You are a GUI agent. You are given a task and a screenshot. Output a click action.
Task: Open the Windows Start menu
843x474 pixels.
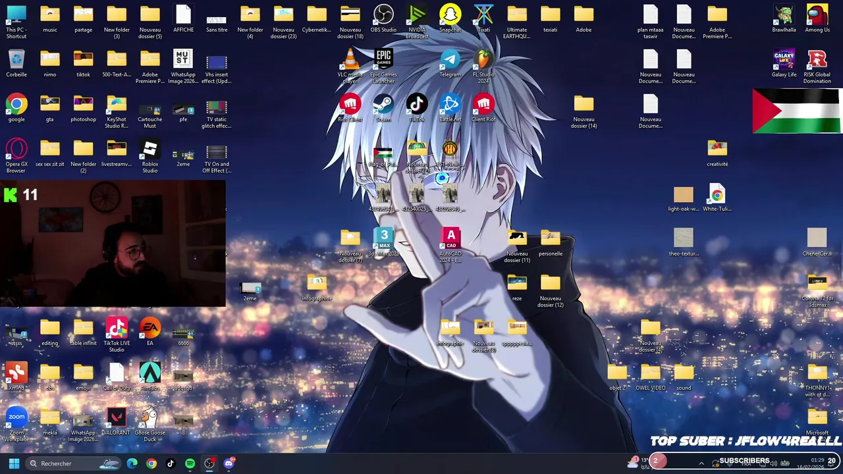point(14,463)
